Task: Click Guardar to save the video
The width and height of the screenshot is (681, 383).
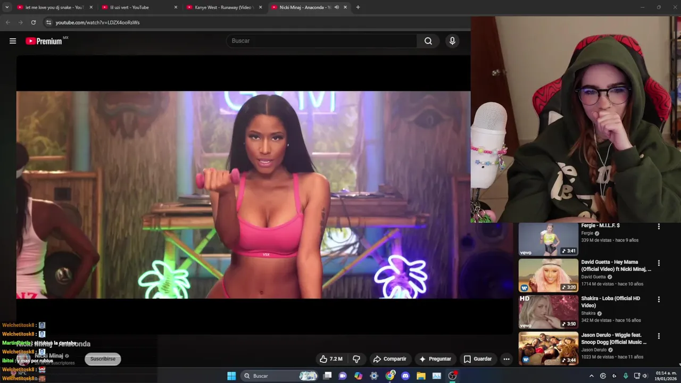Action: point(477,359)
